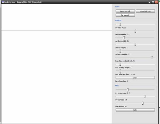Image resolution: width=160 pixels, height=124 pixels.
Task: Click the flip normals button
Action: [125, 15]
